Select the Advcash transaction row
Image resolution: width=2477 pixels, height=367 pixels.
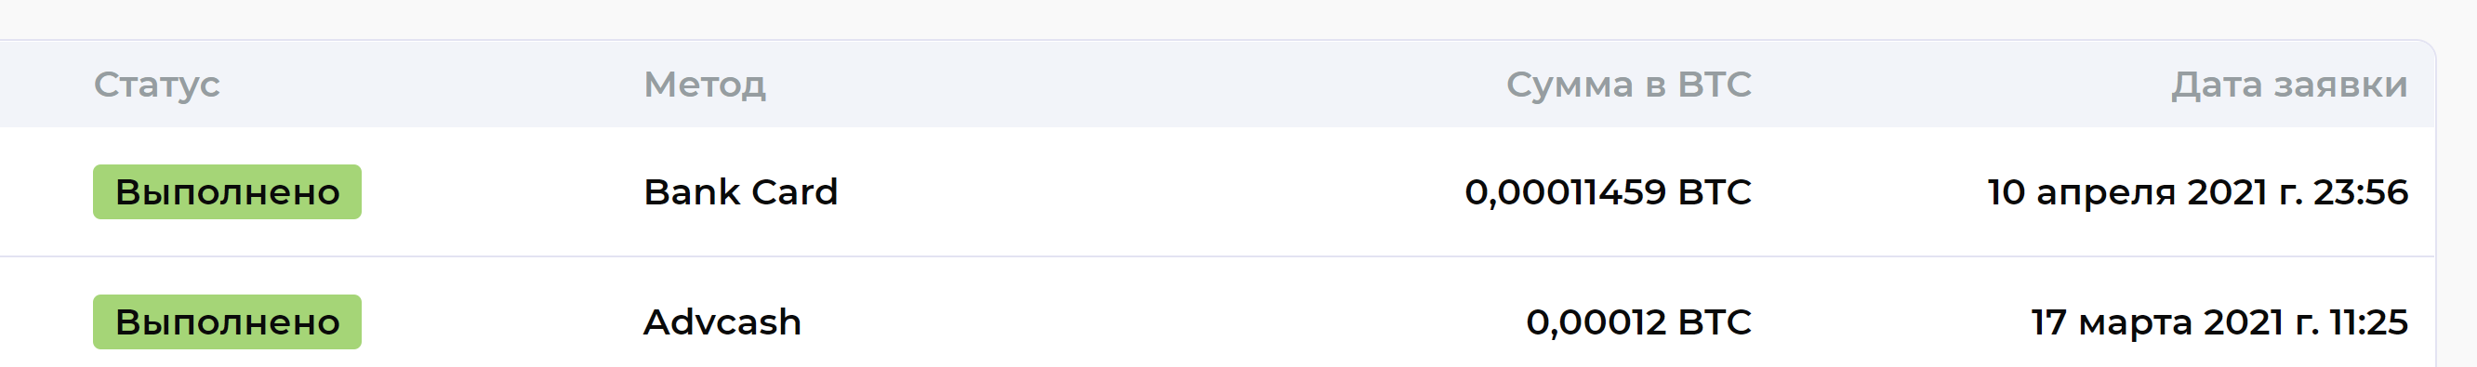(x=1217, y=313)
